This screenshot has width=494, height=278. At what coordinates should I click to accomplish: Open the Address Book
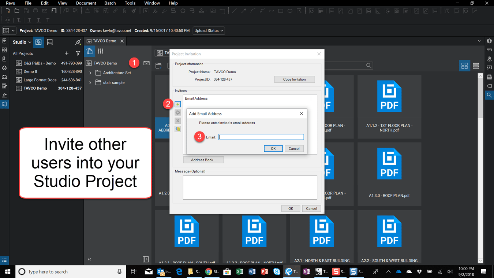(203, 160)
